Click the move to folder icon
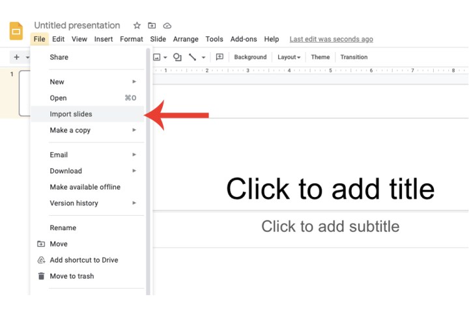This screenshot has height=312, width=469. point(152,25)
